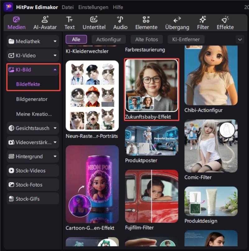Open the Datei menu
Screen dimensions: 249x251
(x=68, y=7)
